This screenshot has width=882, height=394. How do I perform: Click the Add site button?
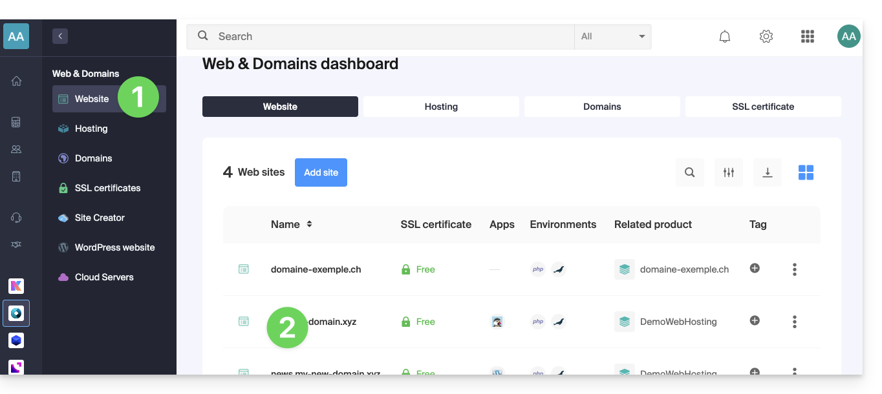[x=321, y=172]
